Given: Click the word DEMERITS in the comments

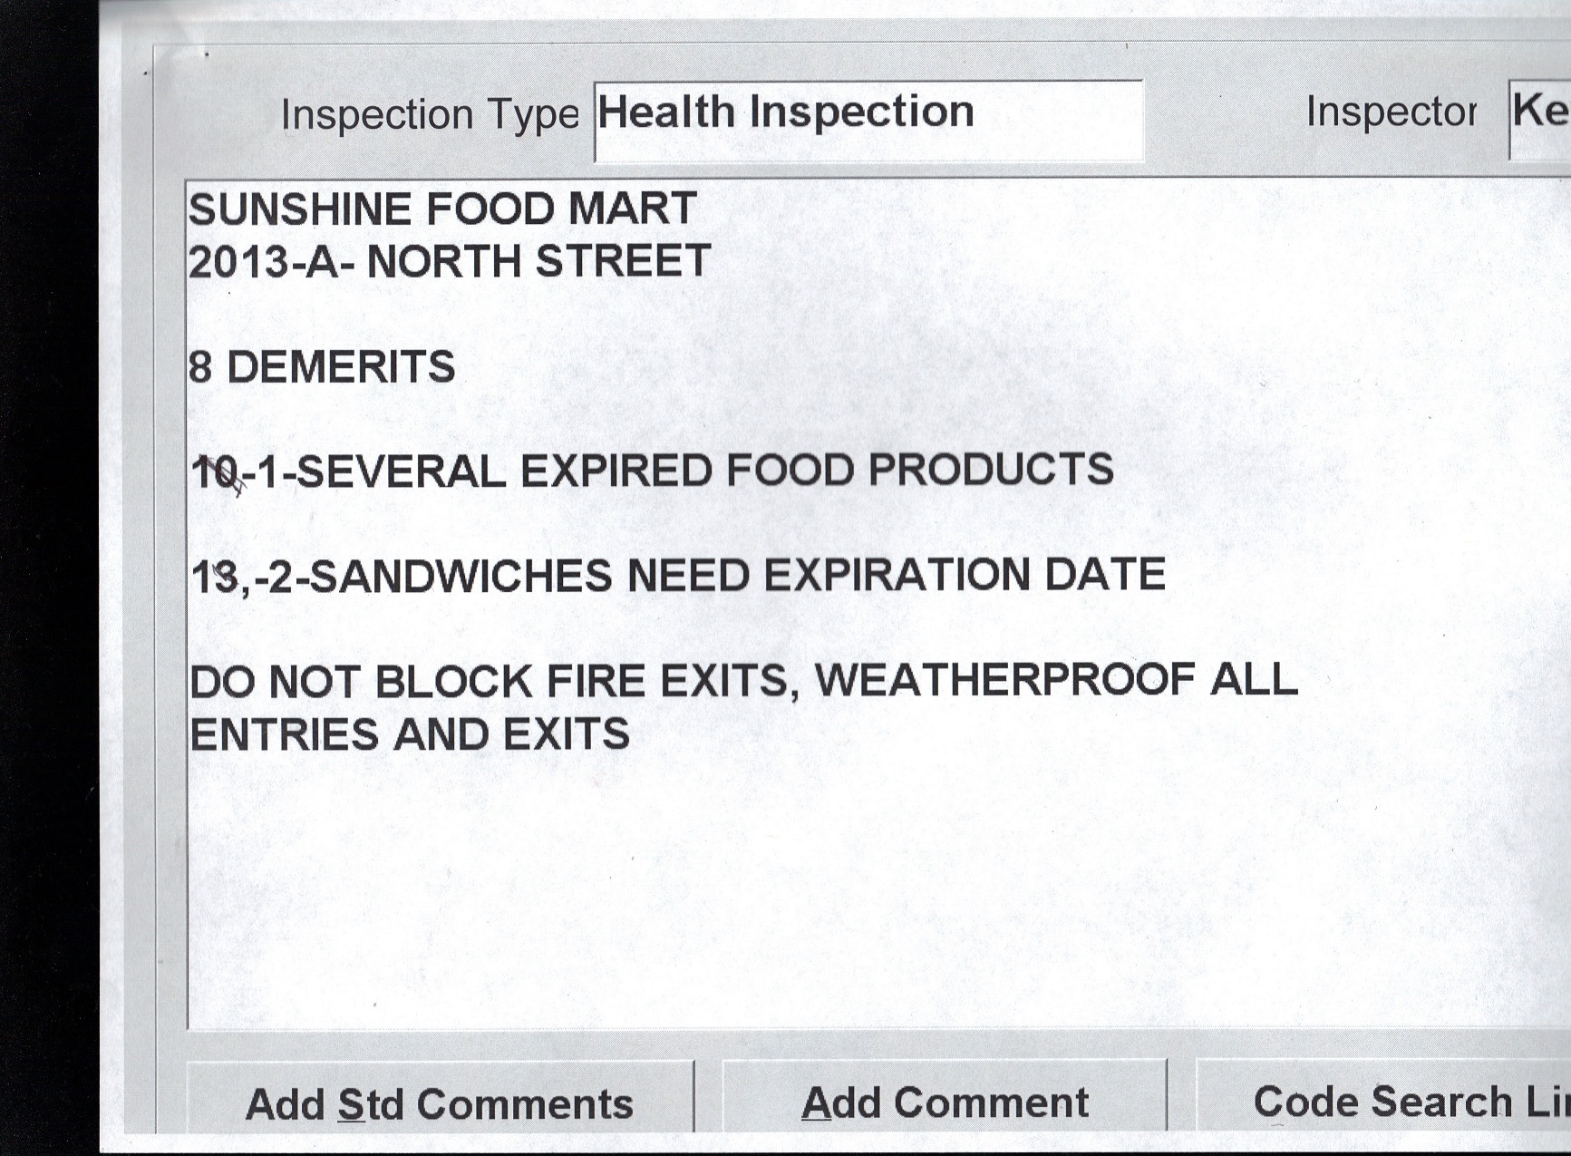Looking at the screenshot, I should click(341, 367).
